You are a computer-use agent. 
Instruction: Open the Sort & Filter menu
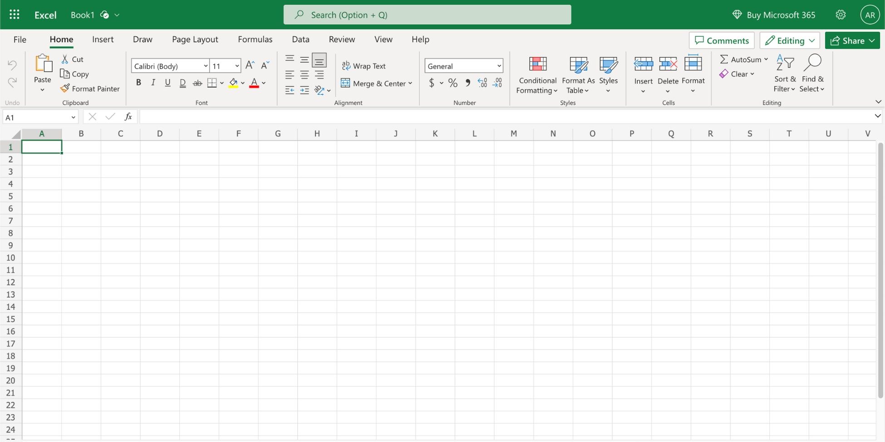[x=785, y=73]
